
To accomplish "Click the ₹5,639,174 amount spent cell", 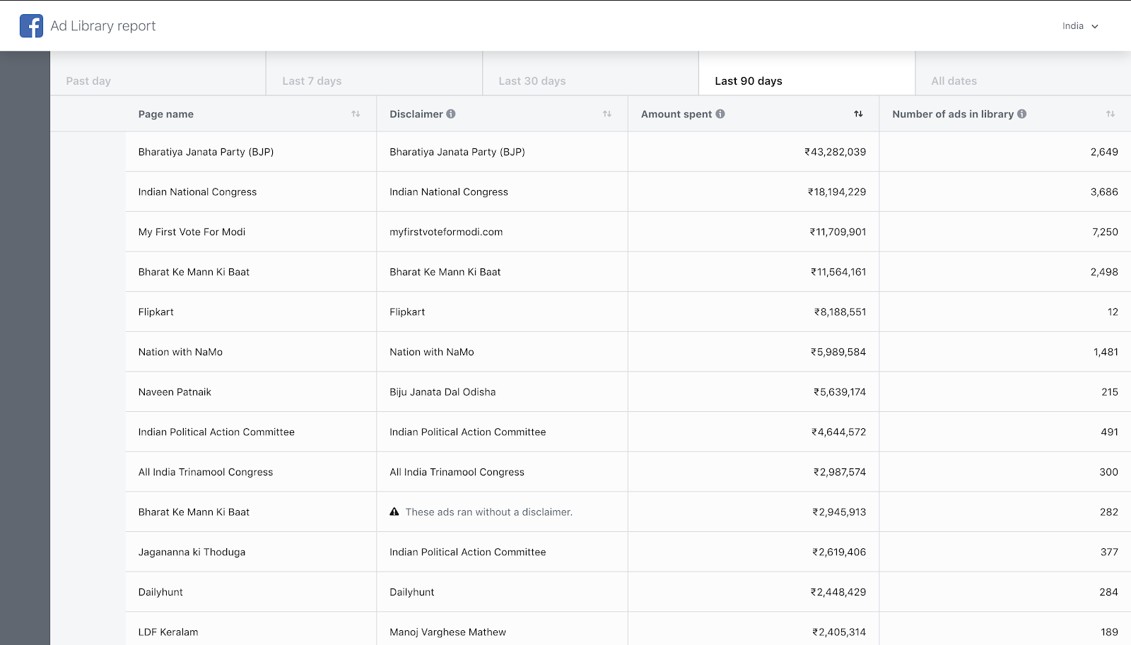I will pyautogui.click(x=840, y=392).
